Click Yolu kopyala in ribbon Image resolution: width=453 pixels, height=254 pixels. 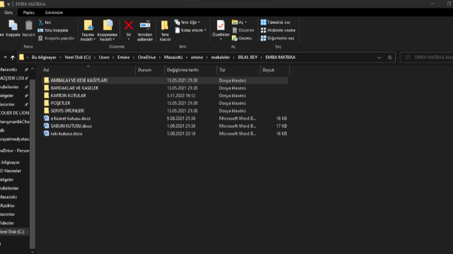53,30
